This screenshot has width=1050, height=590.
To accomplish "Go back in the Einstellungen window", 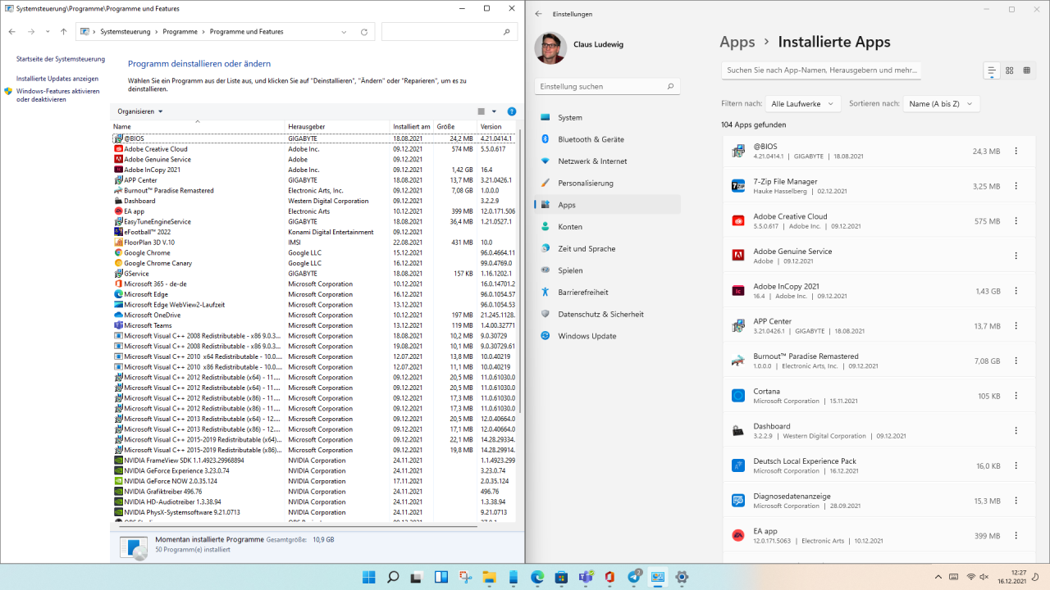I will click(539, 14).
